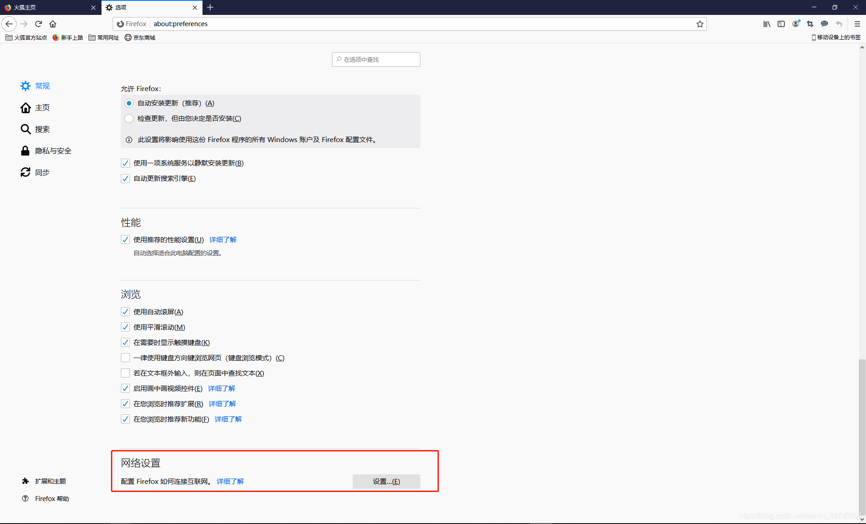Expand 常用网址 bookmarks folder

(x=104, y=37)
